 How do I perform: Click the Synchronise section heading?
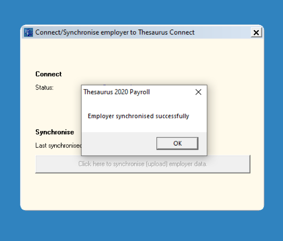tap(55, 132)
